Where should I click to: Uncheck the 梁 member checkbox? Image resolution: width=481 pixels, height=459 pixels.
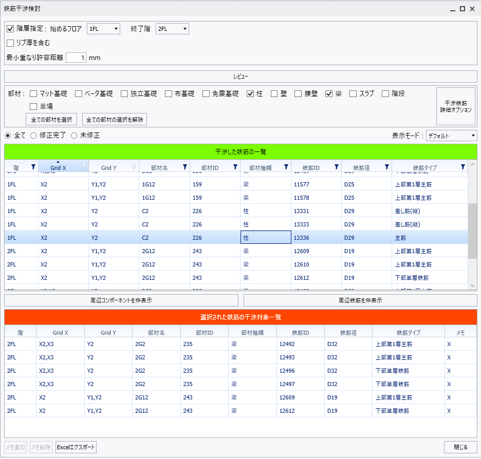(329, 93)
